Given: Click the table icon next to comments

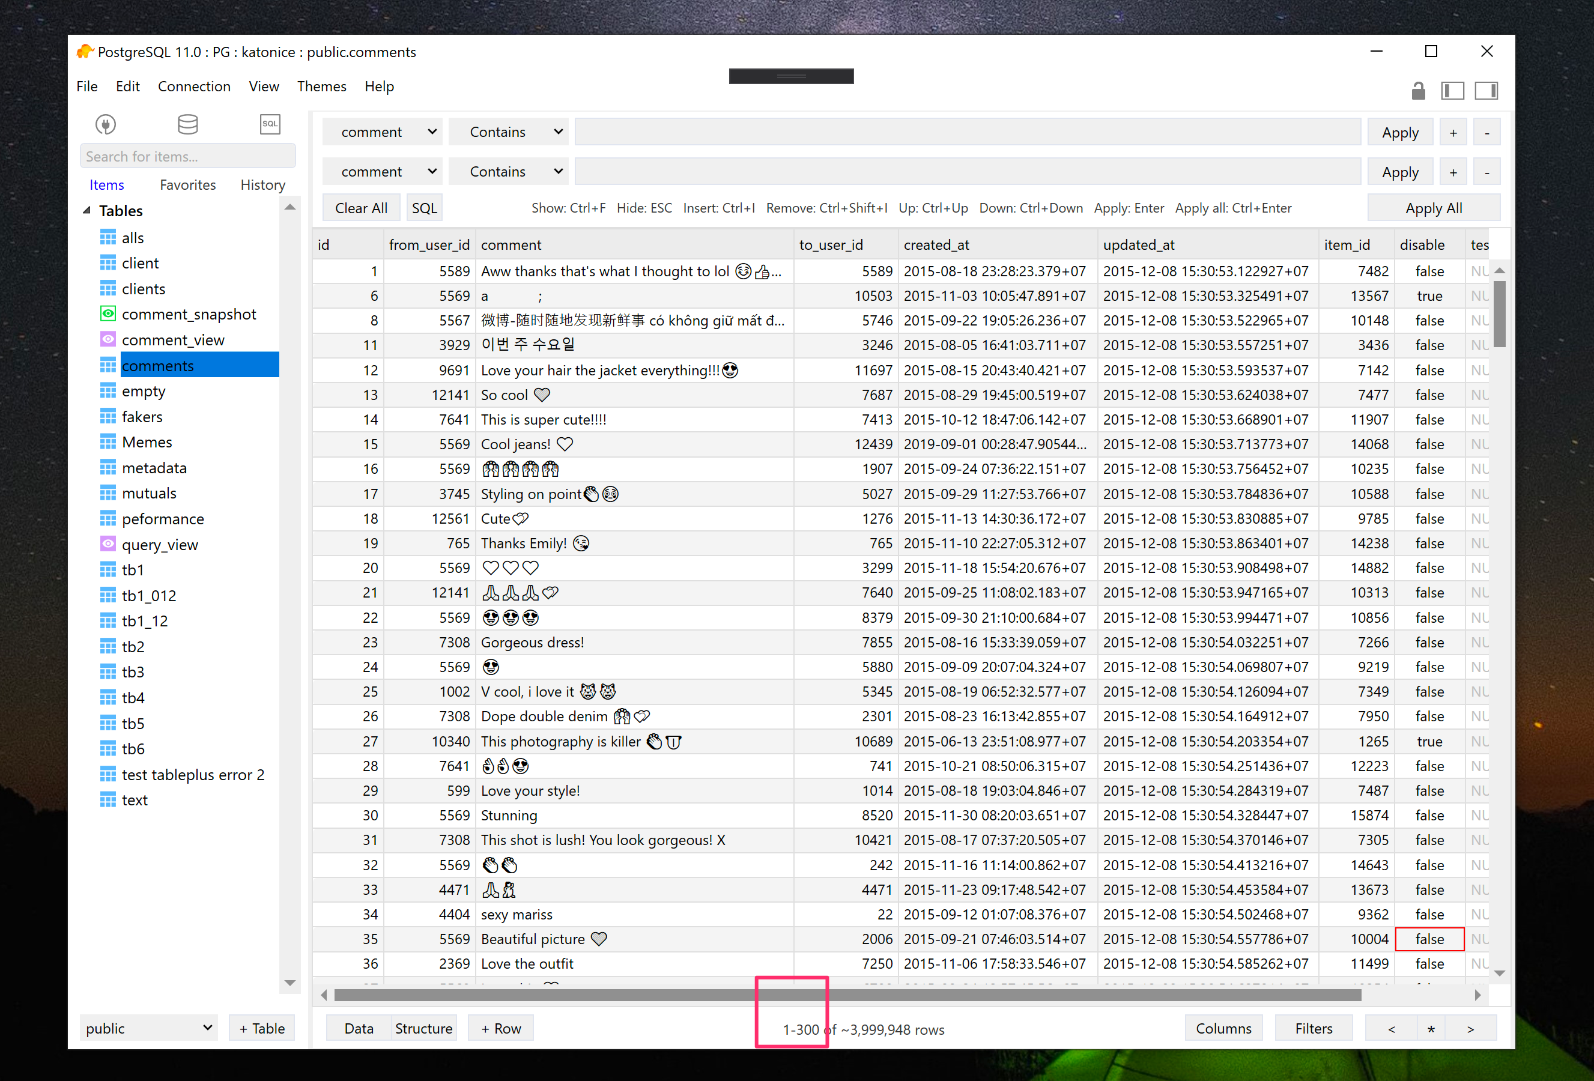Looking at the screenshot, I should [108, 365].
